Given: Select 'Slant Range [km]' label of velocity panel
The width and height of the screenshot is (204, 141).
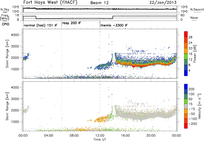Looking at the screenshot, I should pyautogui.click(x=7, y=106).
